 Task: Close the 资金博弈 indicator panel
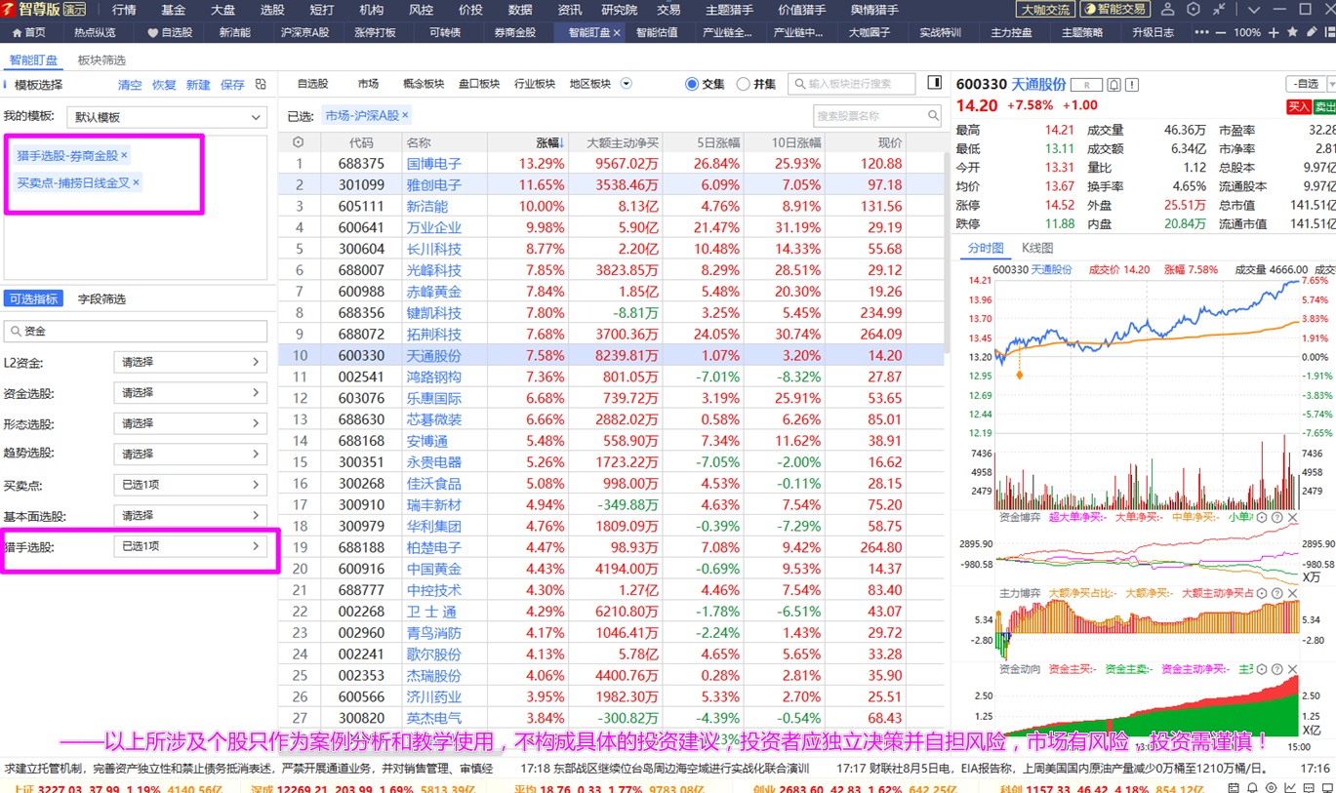coord(1293,517)
